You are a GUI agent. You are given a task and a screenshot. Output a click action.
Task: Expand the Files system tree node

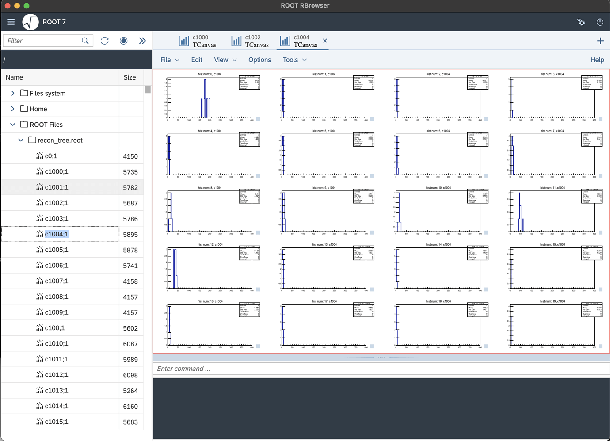tap(12, 93)
